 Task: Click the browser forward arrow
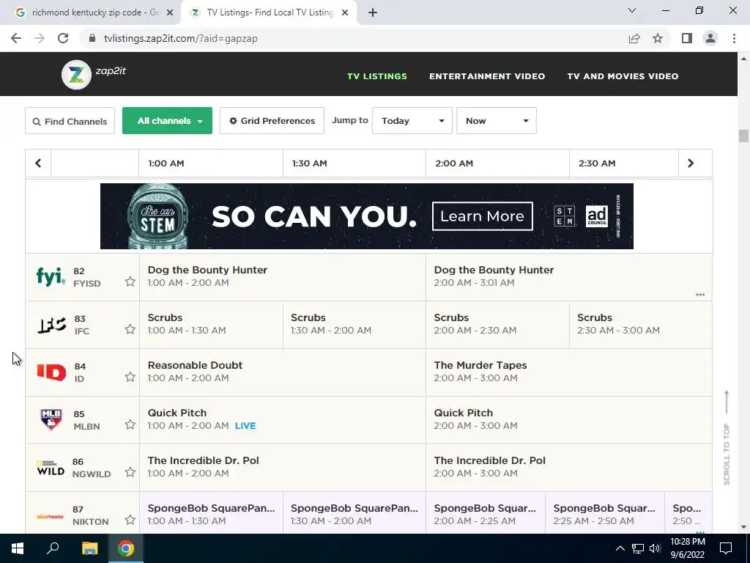tap(40, 38)
